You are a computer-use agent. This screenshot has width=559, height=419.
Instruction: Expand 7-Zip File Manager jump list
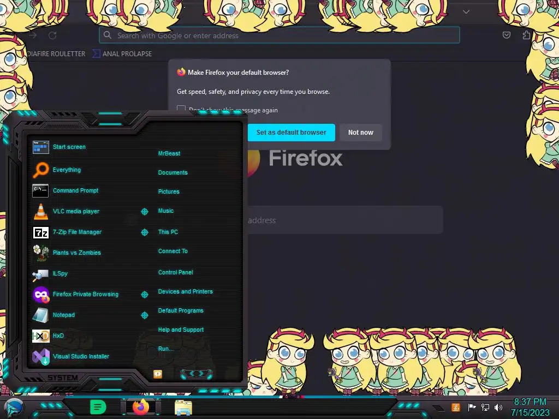[x=144, y=232]
